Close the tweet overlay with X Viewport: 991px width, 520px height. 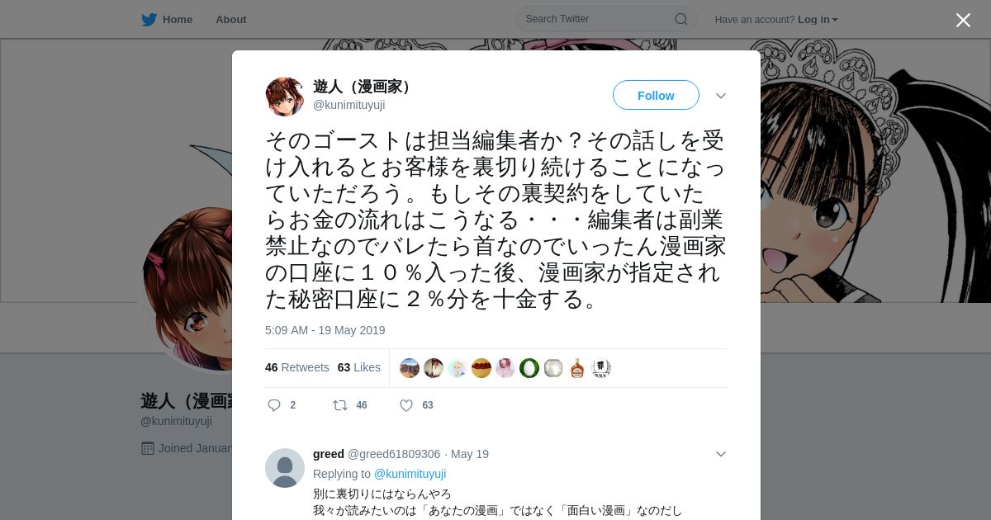click(x=963, y=20)
